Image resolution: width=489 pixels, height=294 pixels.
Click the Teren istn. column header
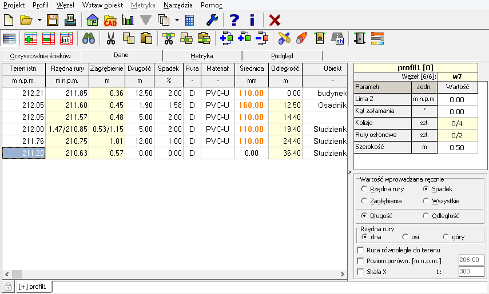click(23, 69)
